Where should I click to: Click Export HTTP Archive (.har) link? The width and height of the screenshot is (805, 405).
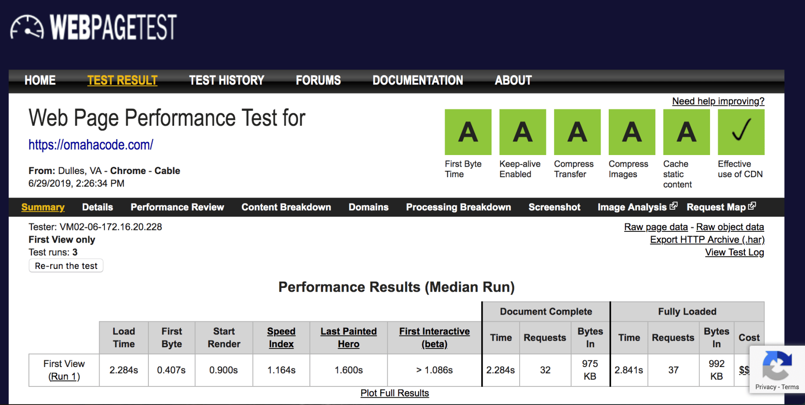coord(707,240)
